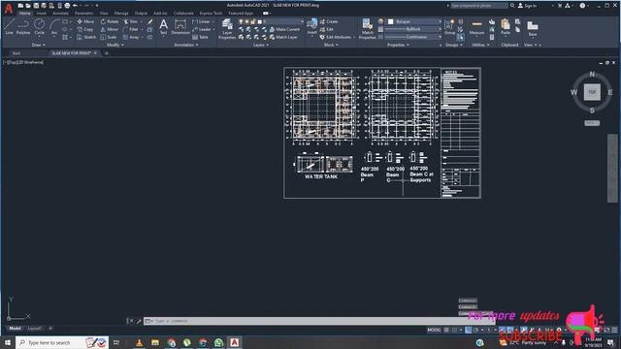Click Sign In
The image size is (621, 349).
click(x=527, y=6)
